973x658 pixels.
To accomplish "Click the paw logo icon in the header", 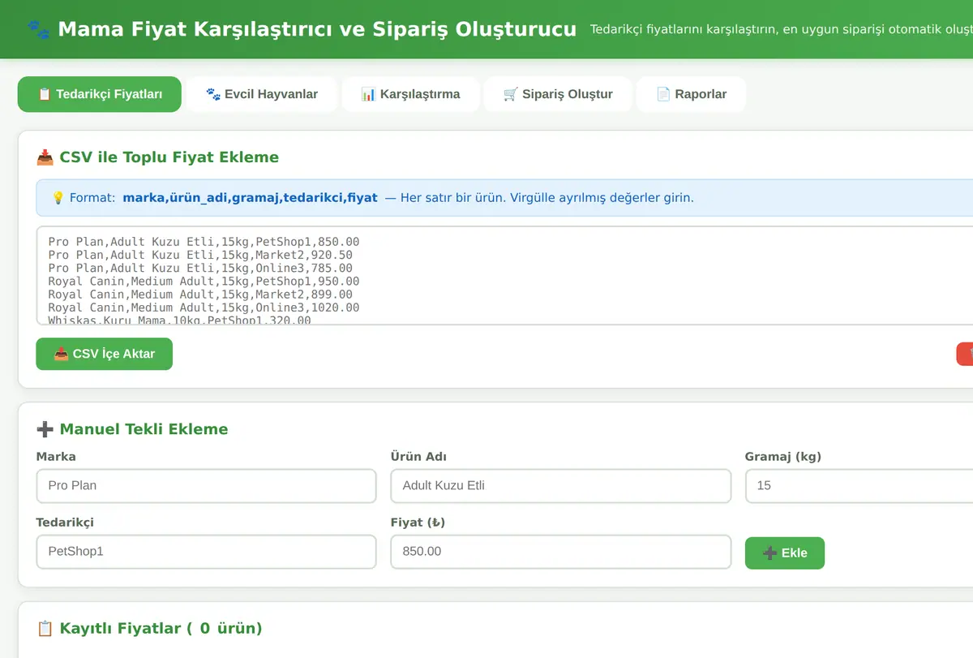I will pyautogui.click(x=38, y=30).
